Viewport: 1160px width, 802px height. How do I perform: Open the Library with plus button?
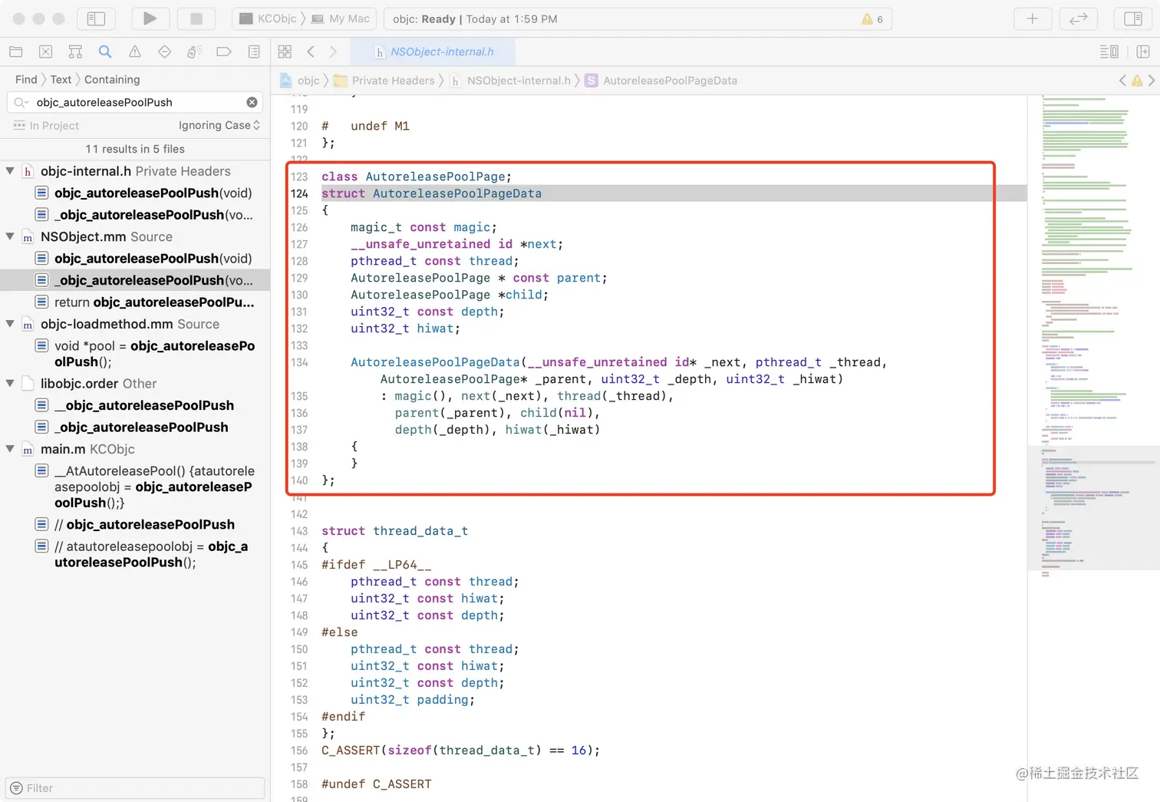pyautogui.click(x=1032, y=18)
